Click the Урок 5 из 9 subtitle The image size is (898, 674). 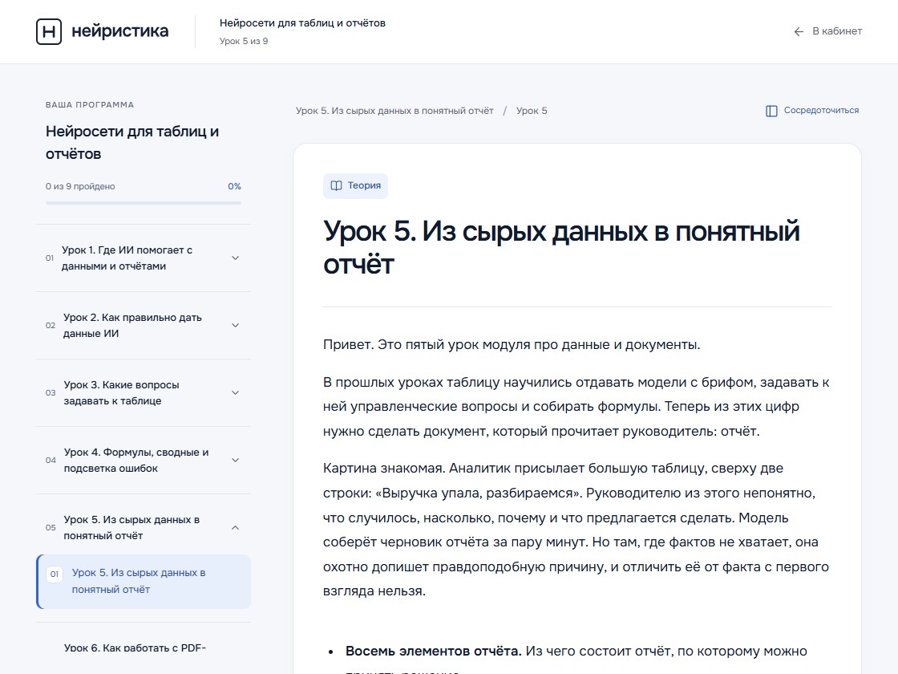point(244,41)
